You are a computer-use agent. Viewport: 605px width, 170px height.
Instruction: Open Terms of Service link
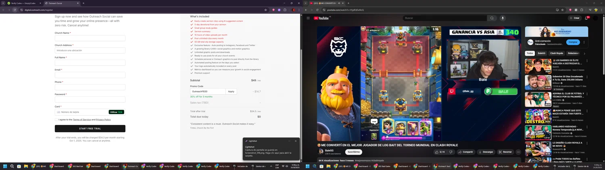(82, 120)
